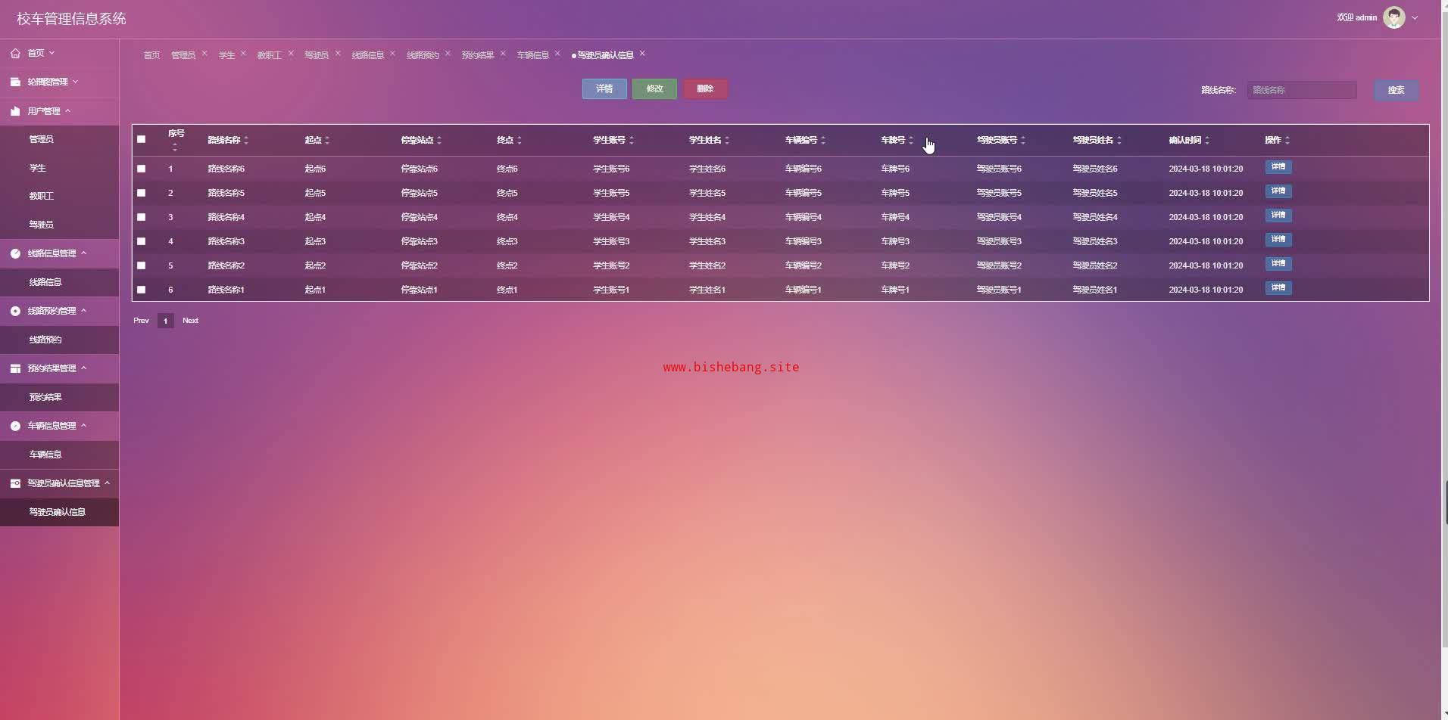The height and width of the screenshot is (720, 1448).
Task: Sort table by 驾驶员账号 column arrows
Action: [x=1023, y=140]
